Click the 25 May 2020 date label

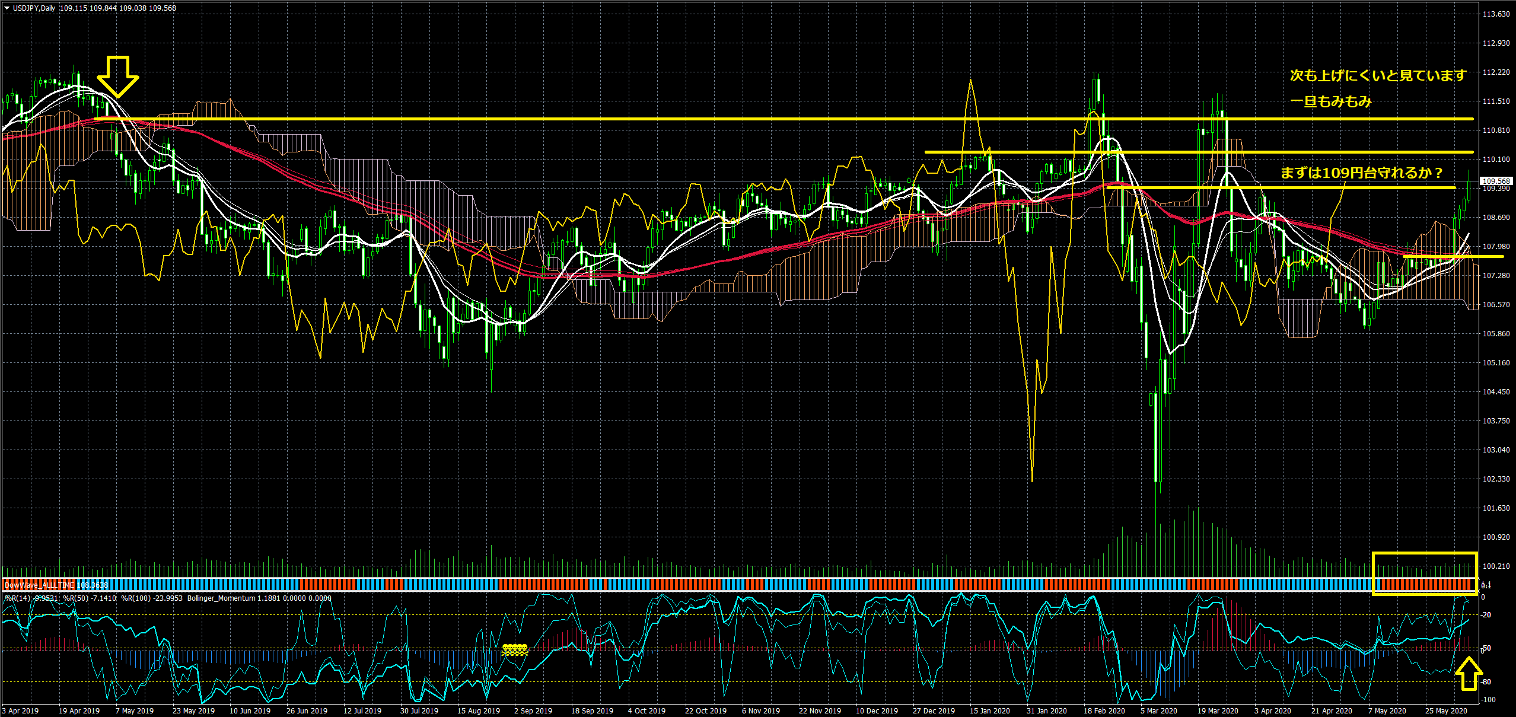click(1446, 710)
